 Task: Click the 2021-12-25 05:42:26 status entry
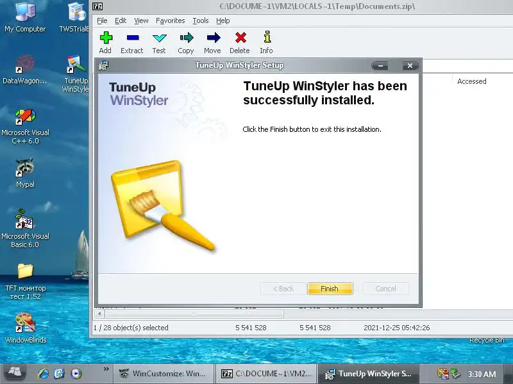point(396,328)
